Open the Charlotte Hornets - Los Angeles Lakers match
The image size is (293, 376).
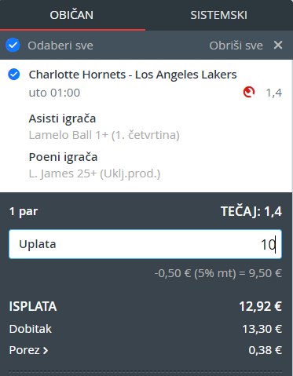(x=133, y=75)
